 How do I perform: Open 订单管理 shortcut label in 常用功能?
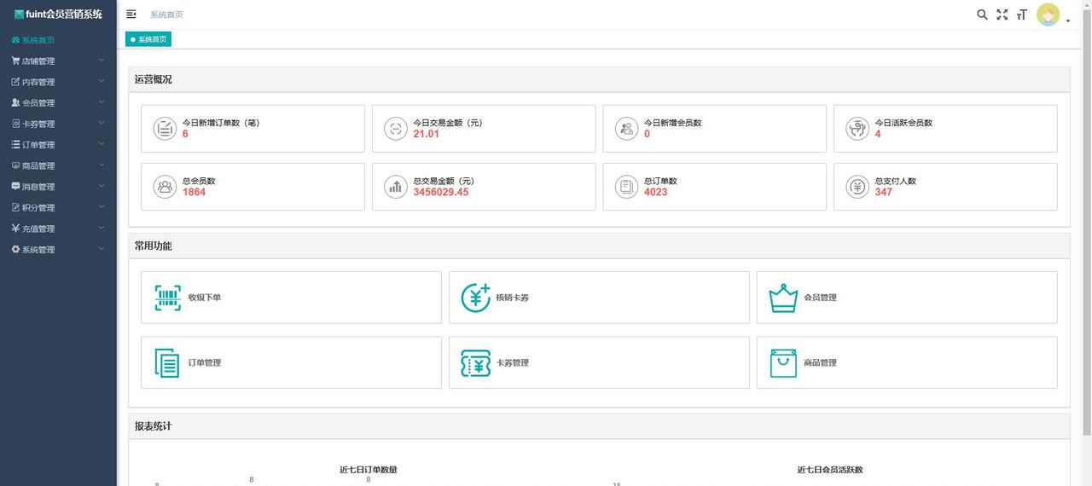[x=205, y=363]
